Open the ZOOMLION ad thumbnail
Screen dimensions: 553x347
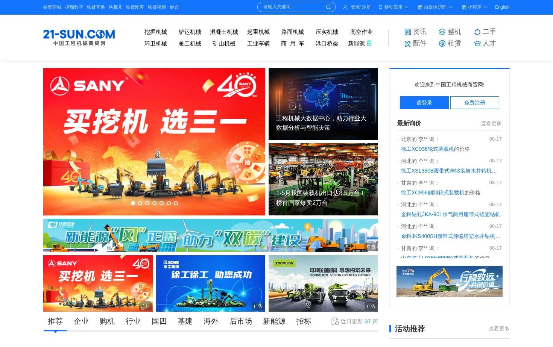click(x=323, y=283)
